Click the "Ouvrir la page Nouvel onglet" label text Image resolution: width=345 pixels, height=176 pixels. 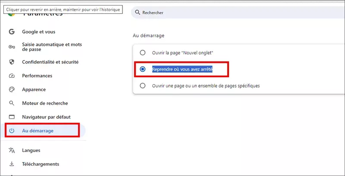pyautogui.click(x=183, y=52)
